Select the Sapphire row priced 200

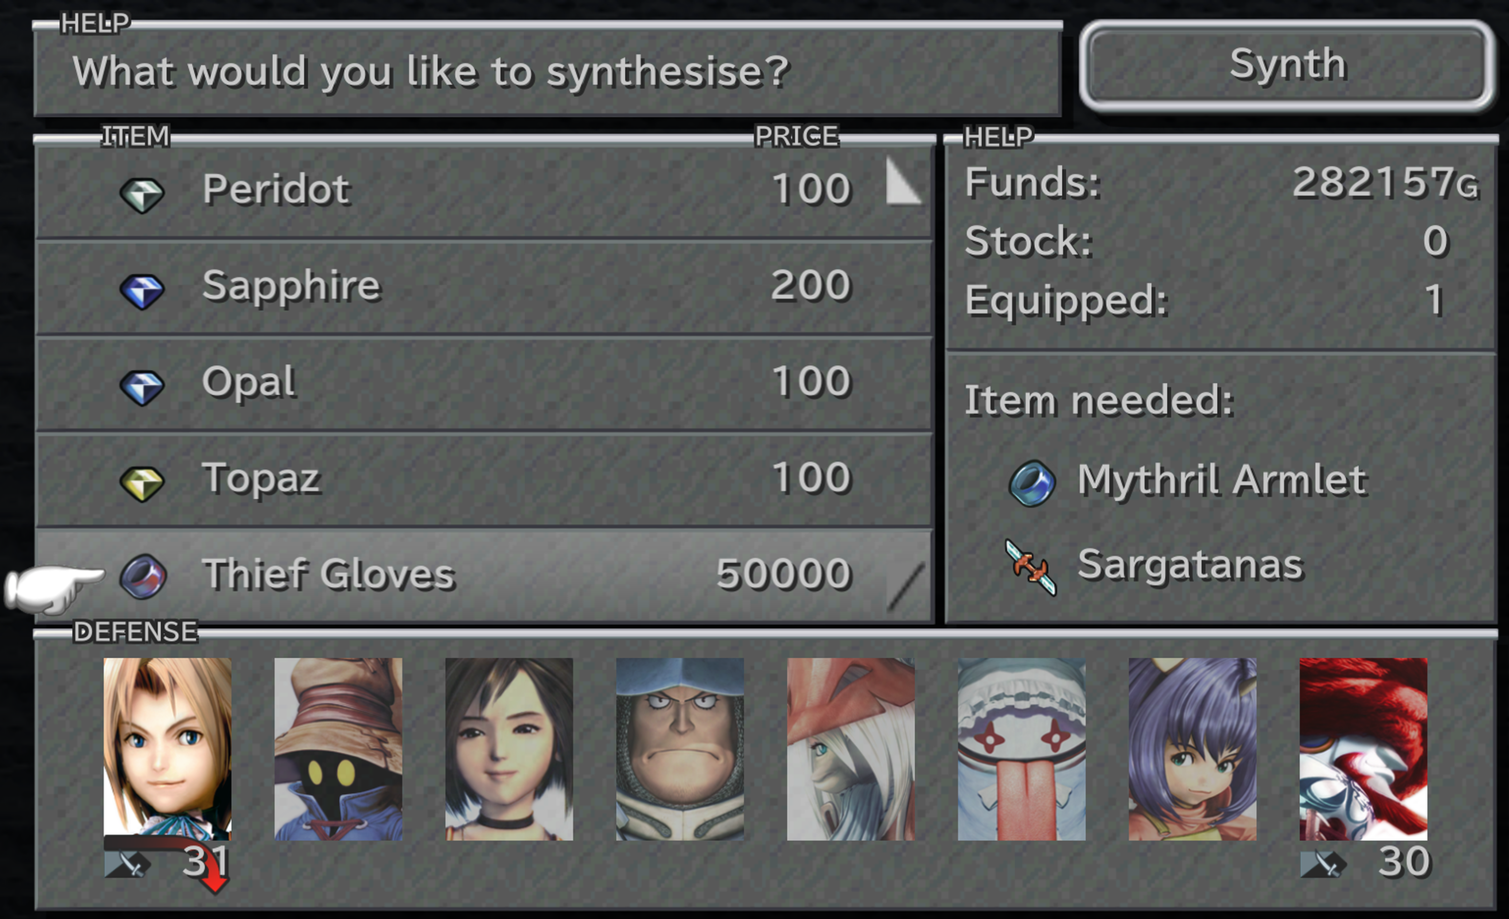(x=484, y=288)
